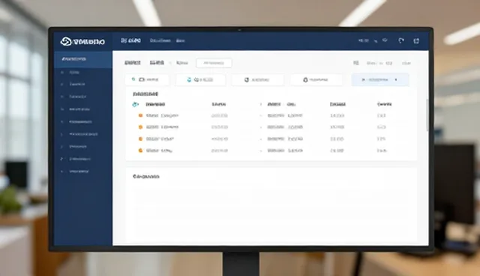
Task: Click the green search icon in first filter card
Action: (133, 79)
